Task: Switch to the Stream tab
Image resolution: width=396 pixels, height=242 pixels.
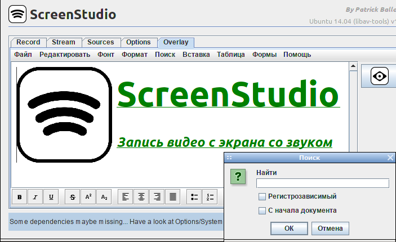Action: [64, 42]
